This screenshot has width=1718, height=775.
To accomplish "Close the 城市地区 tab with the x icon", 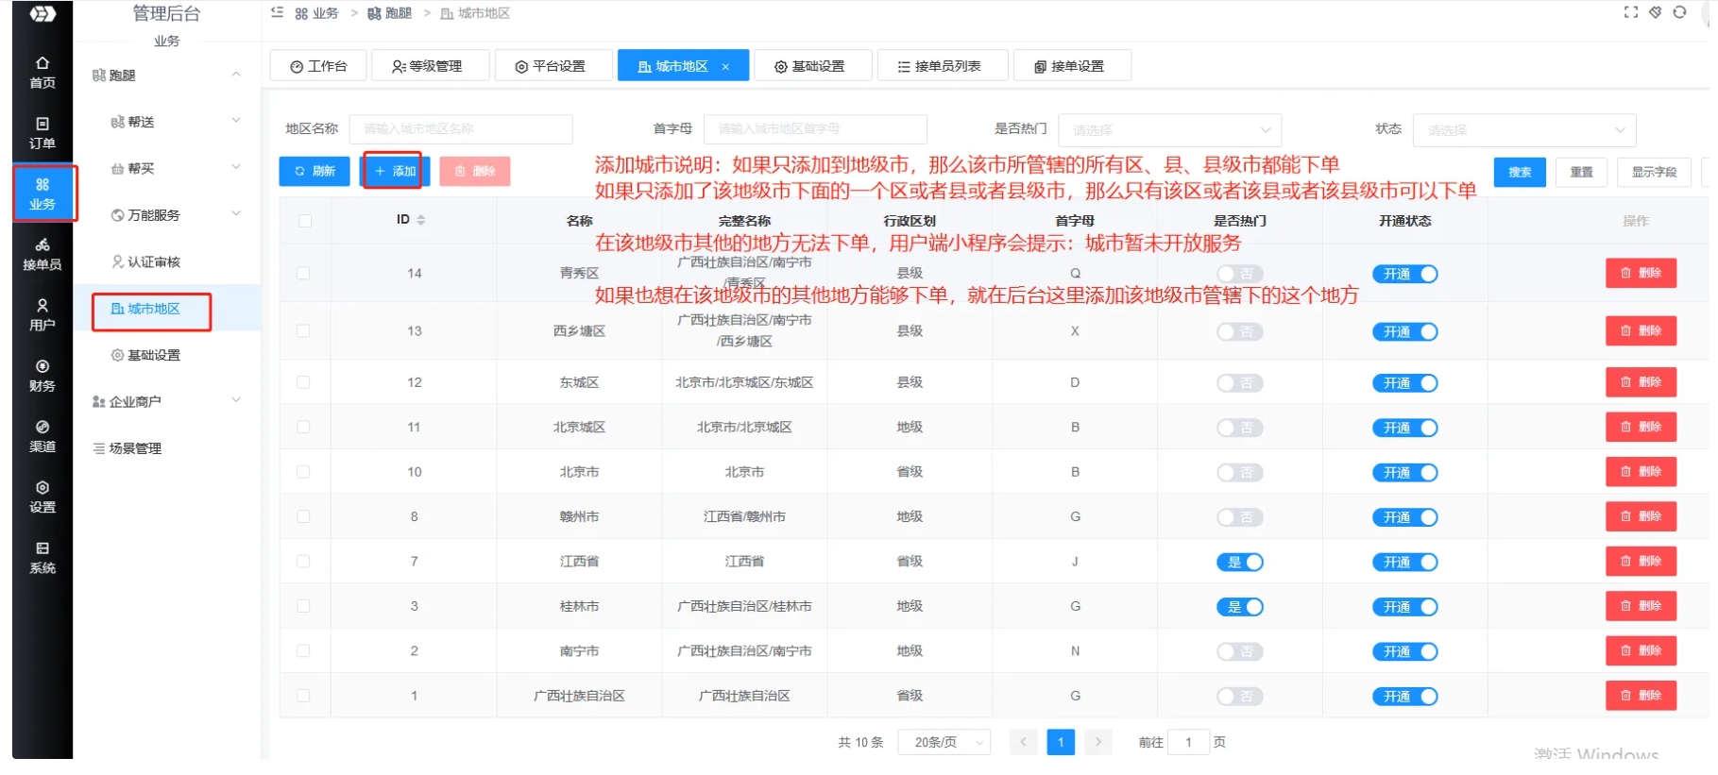I will [x=725, y=67].
